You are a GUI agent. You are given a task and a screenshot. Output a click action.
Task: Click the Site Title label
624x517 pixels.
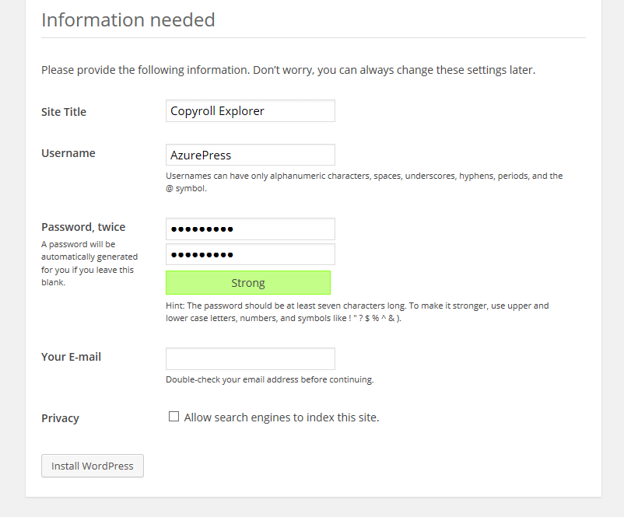64,112
